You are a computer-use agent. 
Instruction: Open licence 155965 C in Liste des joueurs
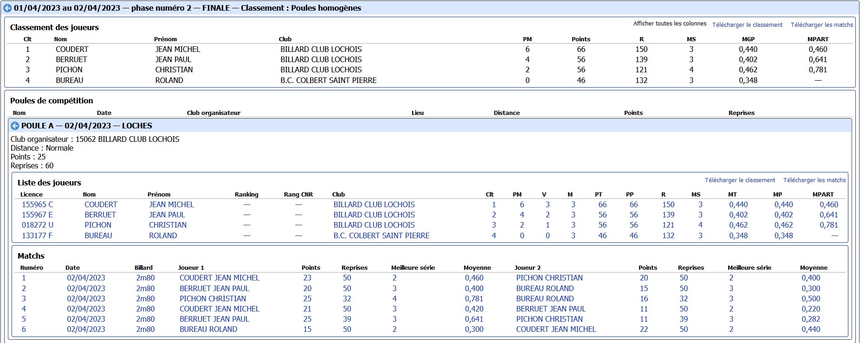38,204
